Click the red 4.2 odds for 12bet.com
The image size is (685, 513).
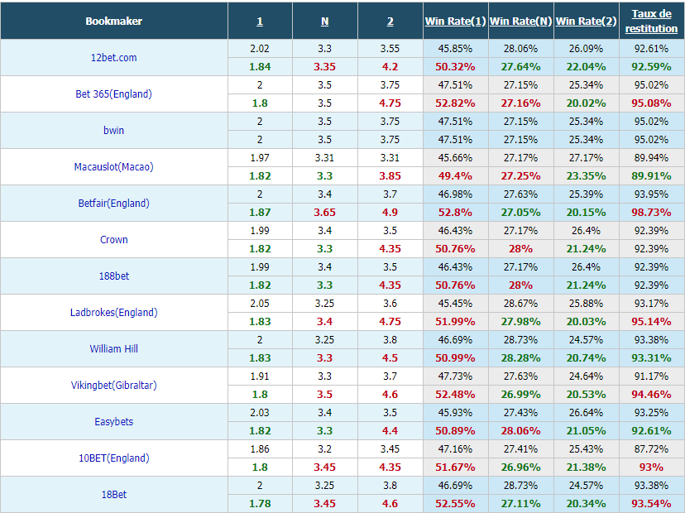[x=390, y=67]
